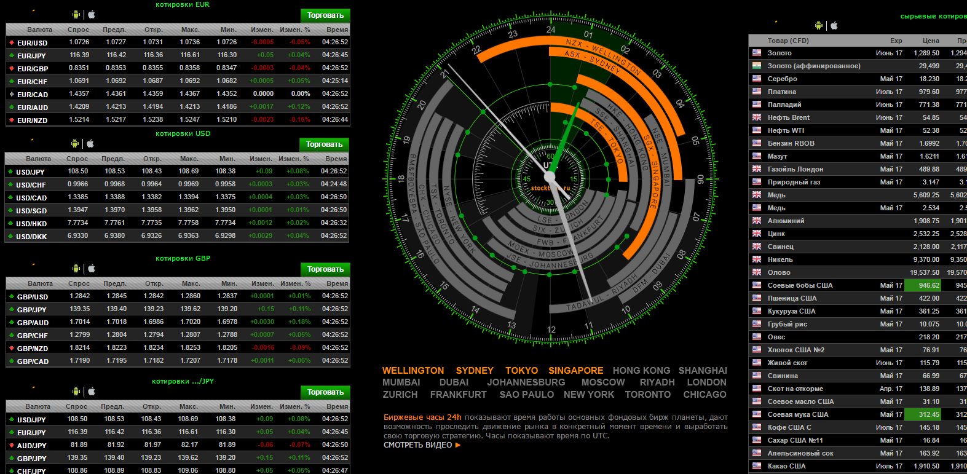Click the US flag next to Природный газ

coord(757,182)
